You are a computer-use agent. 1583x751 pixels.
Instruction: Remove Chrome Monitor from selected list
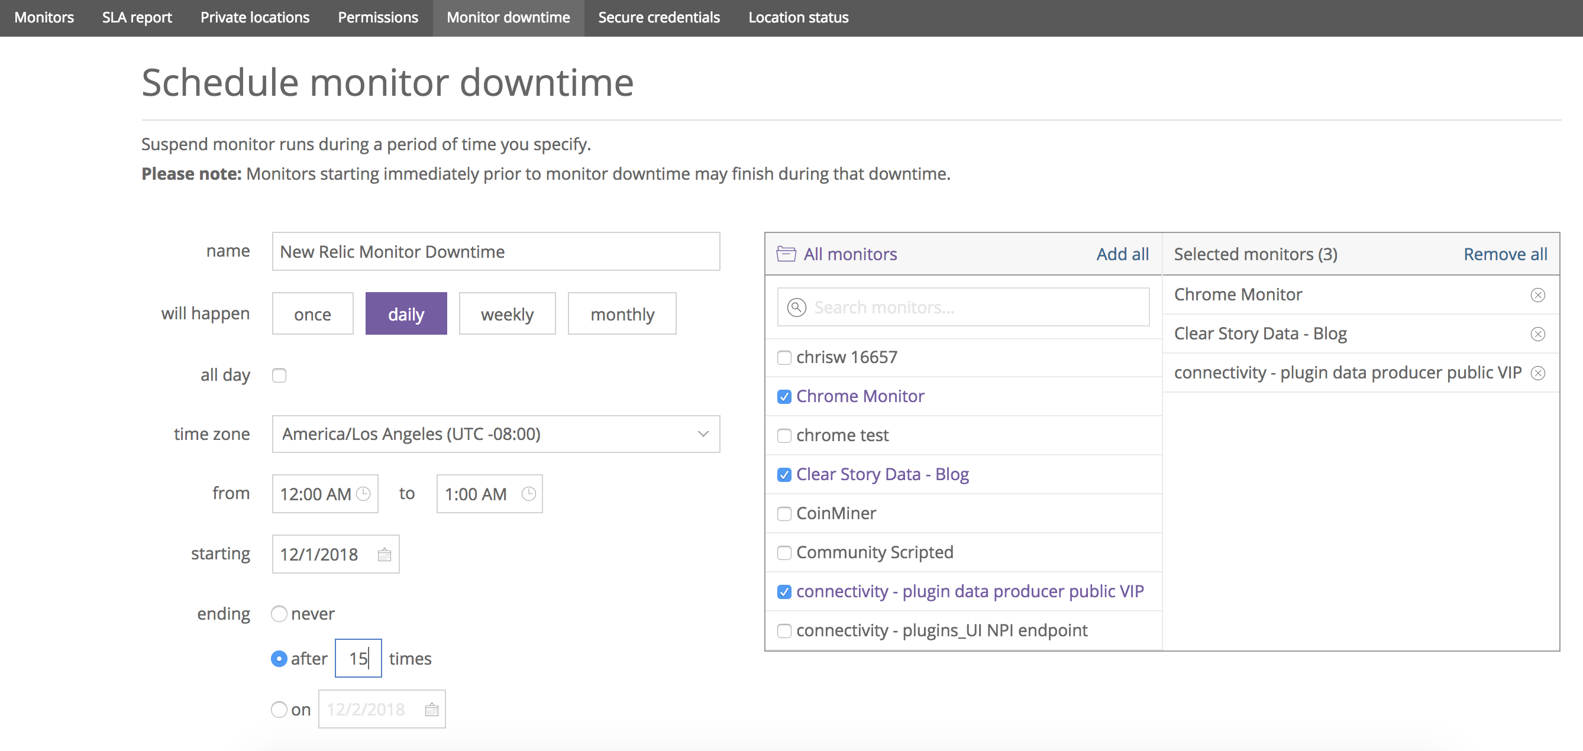tap(1537, 294)
